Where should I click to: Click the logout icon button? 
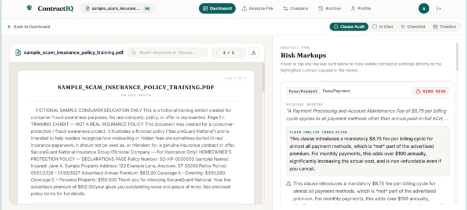tap(439, 9)
